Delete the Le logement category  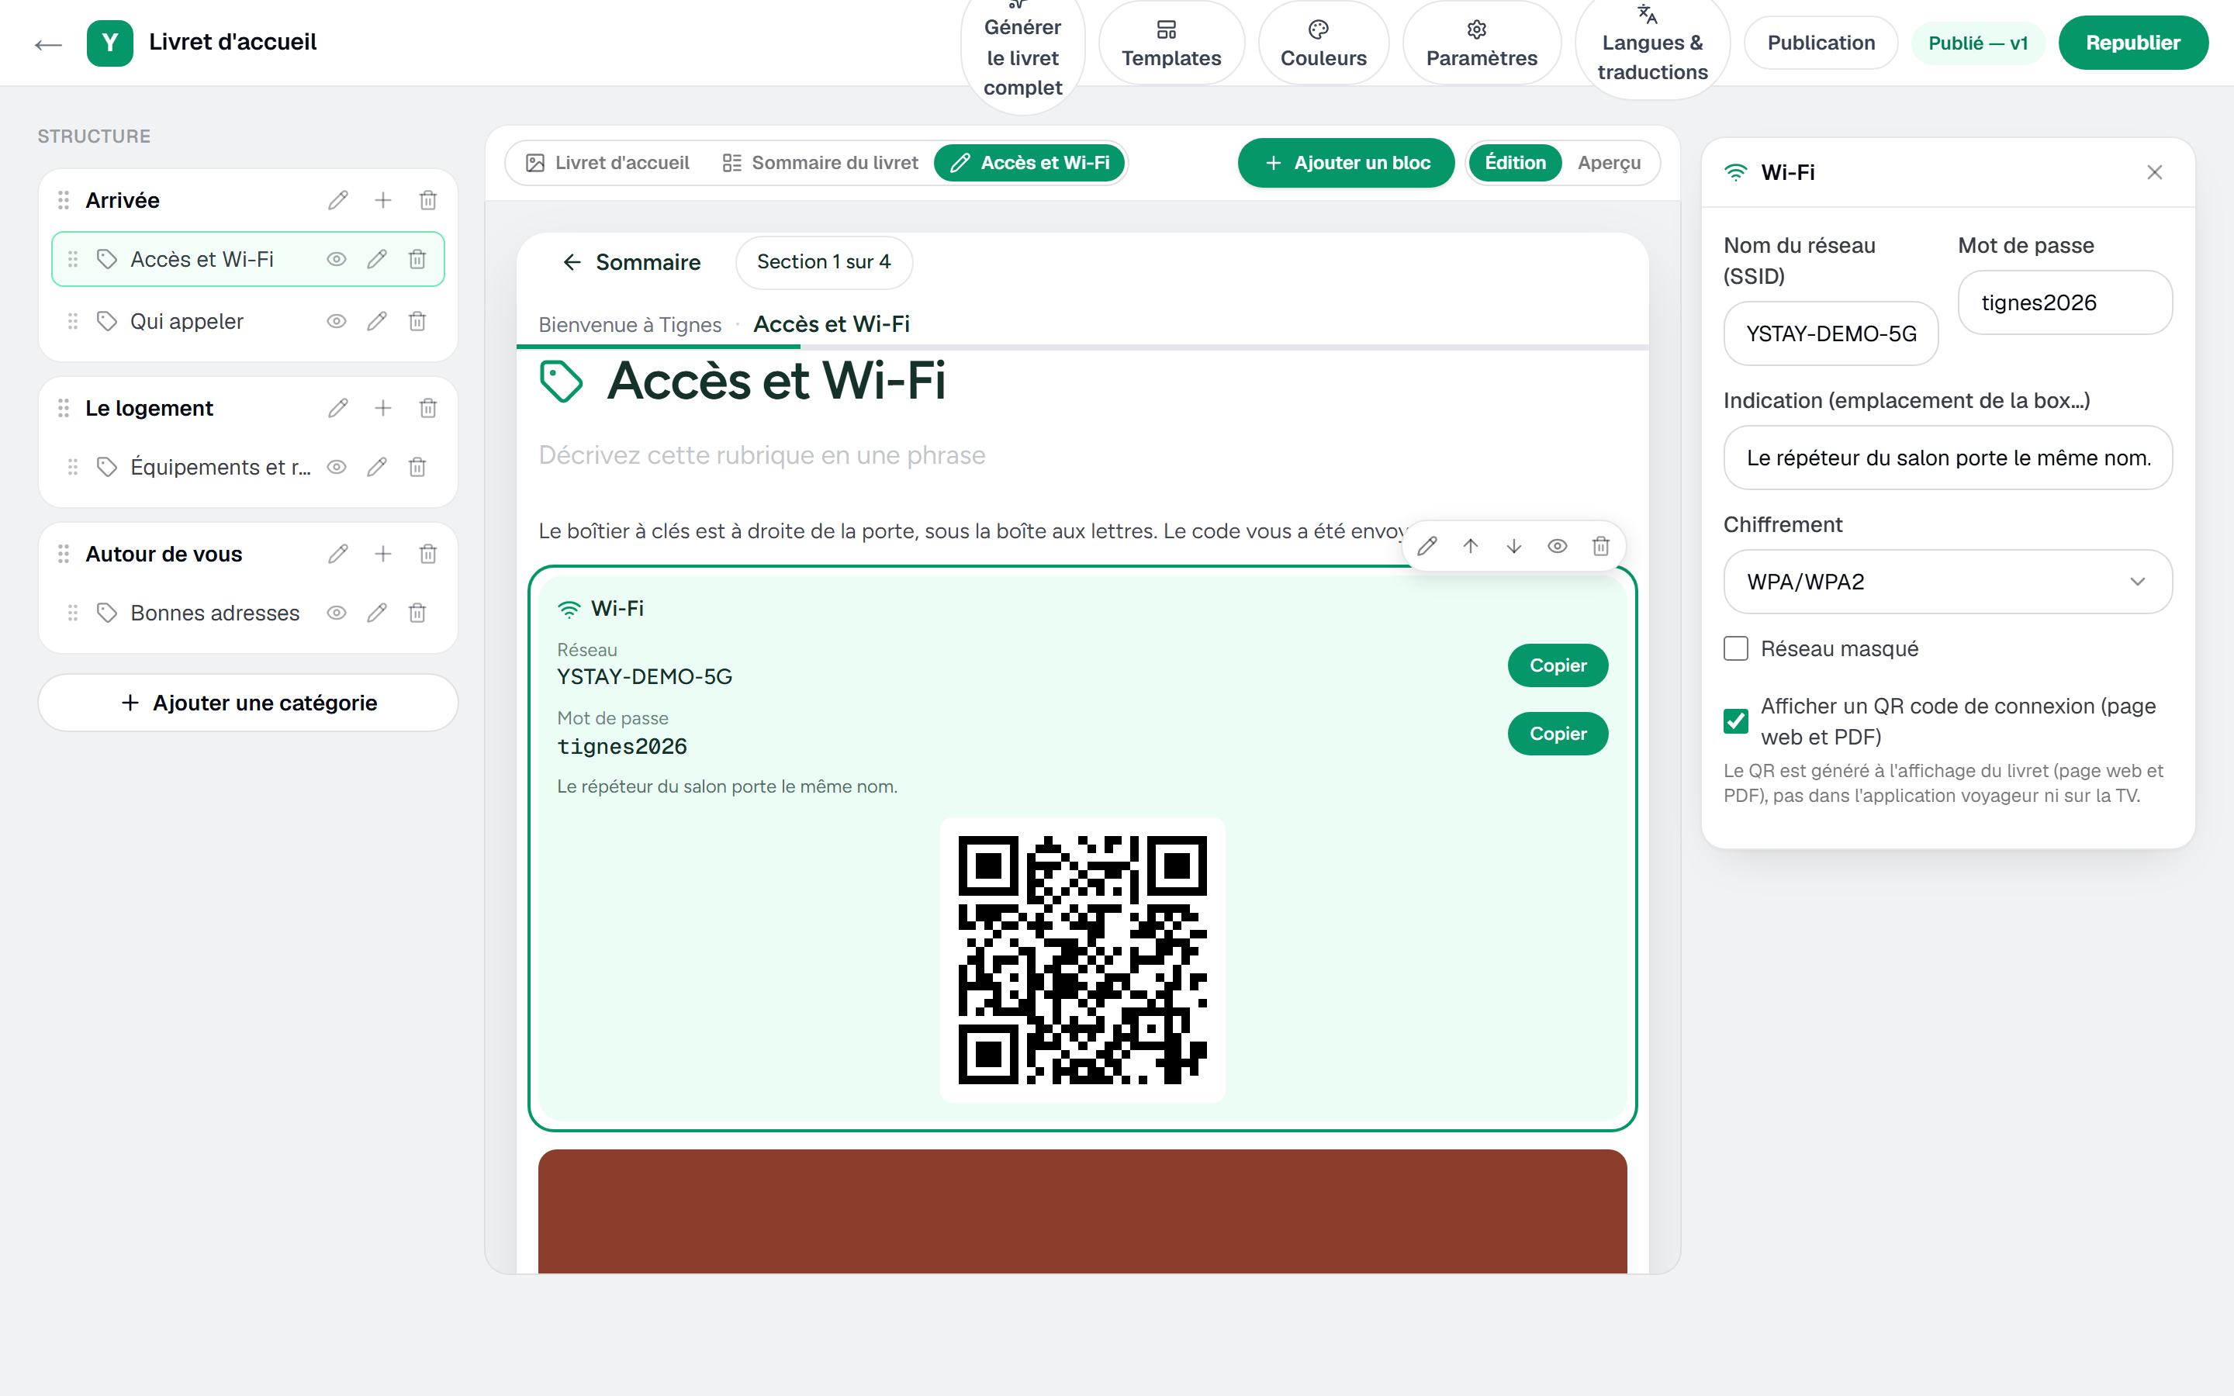[x=427, y=408]
